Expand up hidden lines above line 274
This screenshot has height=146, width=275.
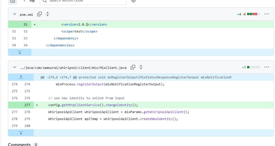tap(21, 77)
